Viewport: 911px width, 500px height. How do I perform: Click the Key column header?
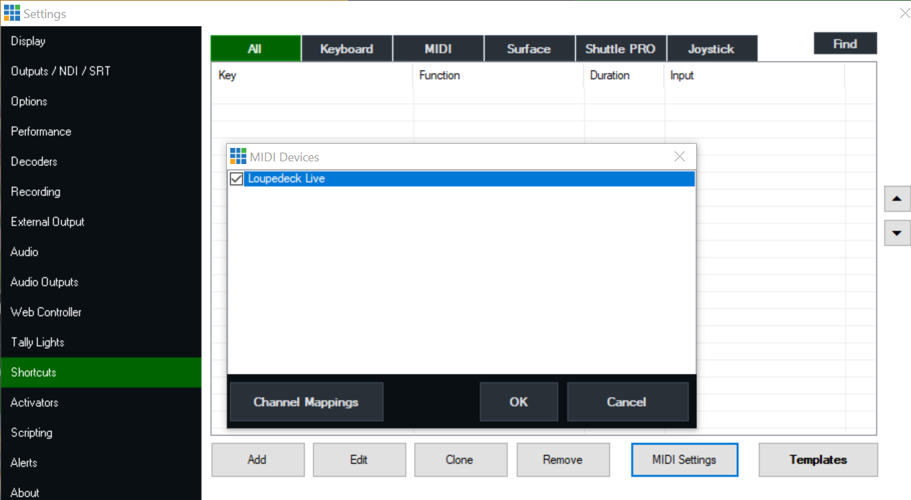point(227,75)
